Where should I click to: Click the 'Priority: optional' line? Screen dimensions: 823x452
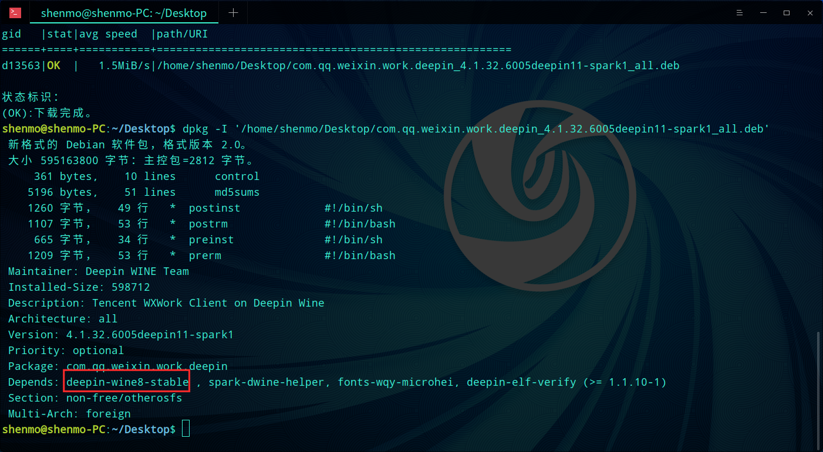(x=66, y=351)
